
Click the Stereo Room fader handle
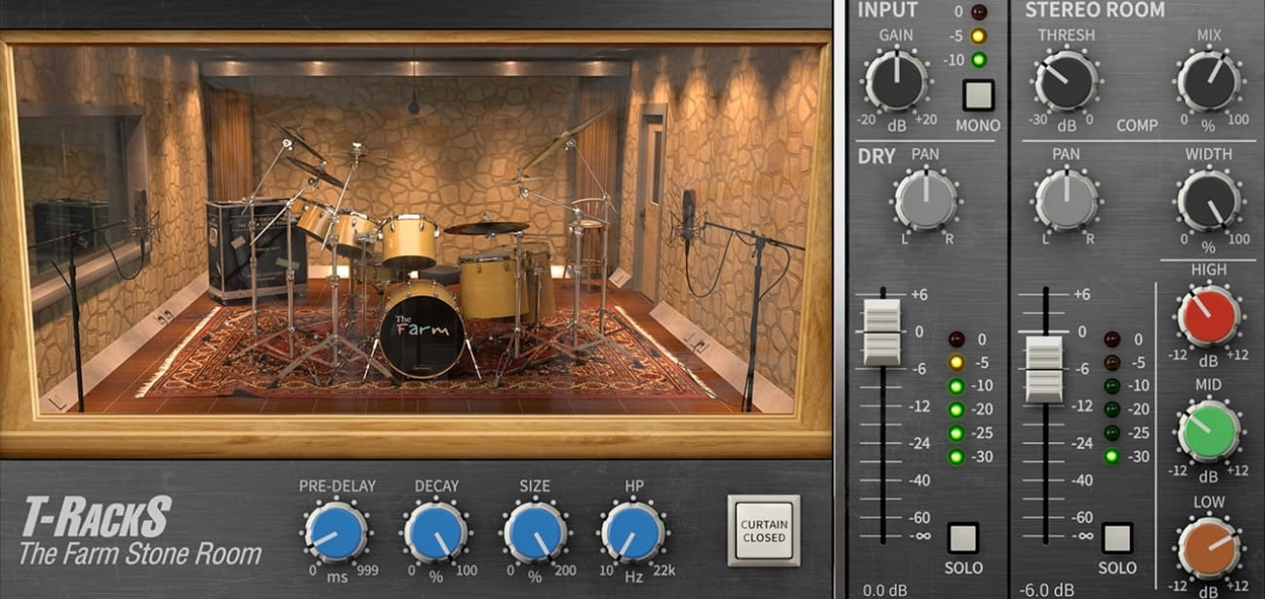pyautogui.click(x=1043, y=369)
